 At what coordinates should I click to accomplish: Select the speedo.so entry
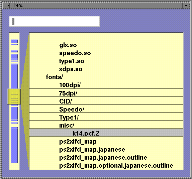pos(75,53)
